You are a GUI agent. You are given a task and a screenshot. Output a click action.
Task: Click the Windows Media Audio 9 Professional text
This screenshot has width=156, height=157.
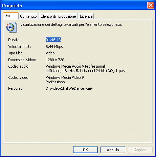75,66
